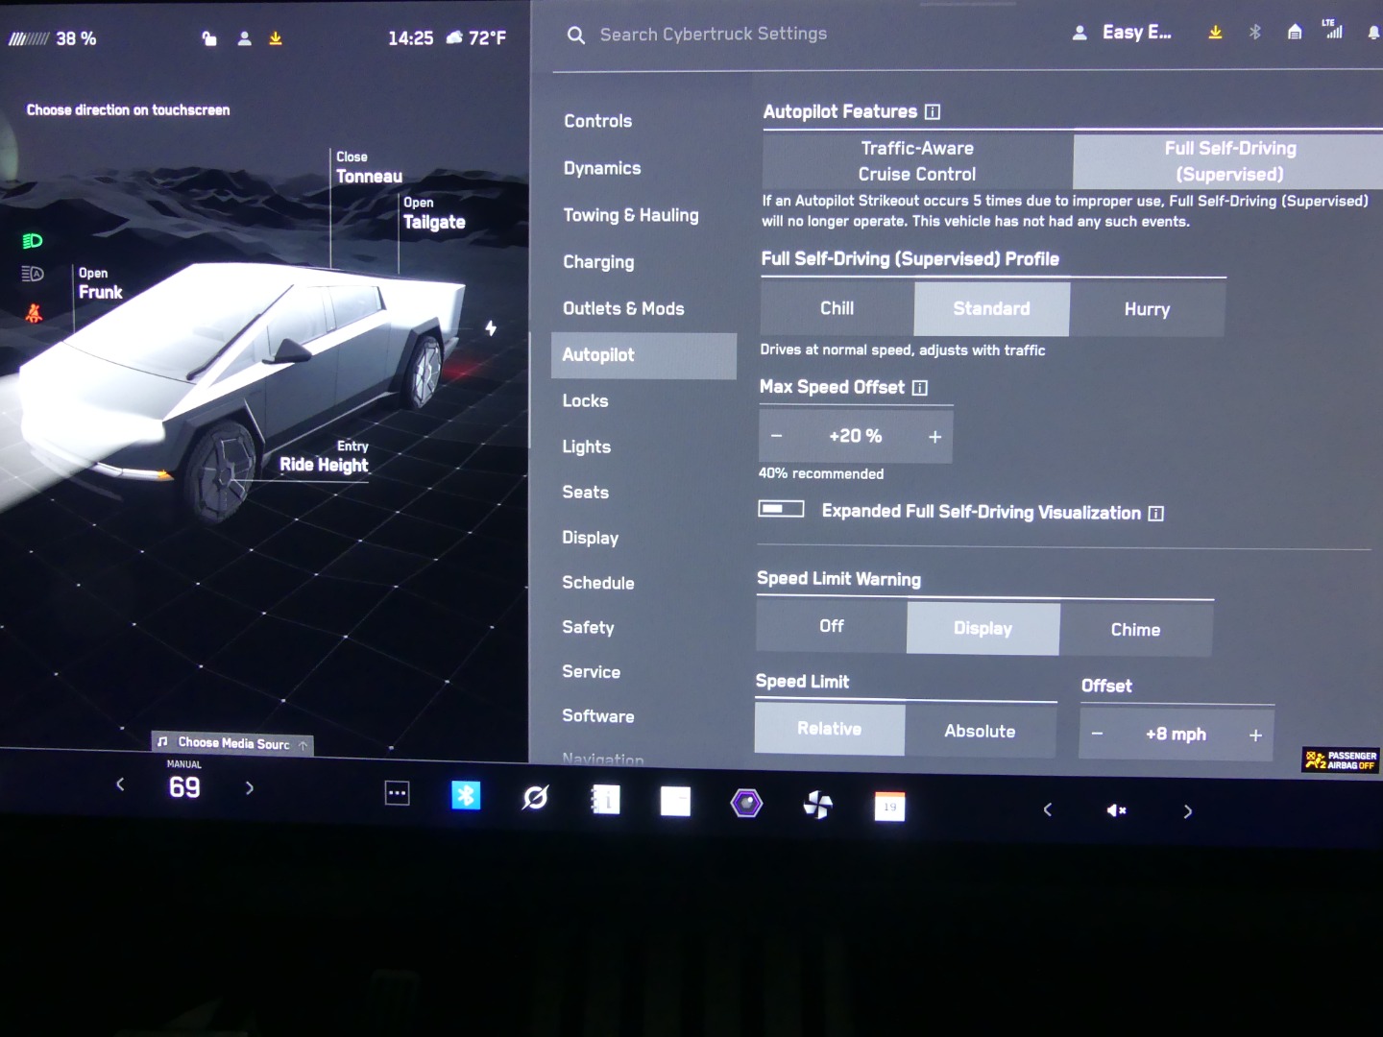Decrease Max Speed Offset with minus
The height and width of the screenshot is (1037, 1383).
pyautogui.click(x=776, y=436)
